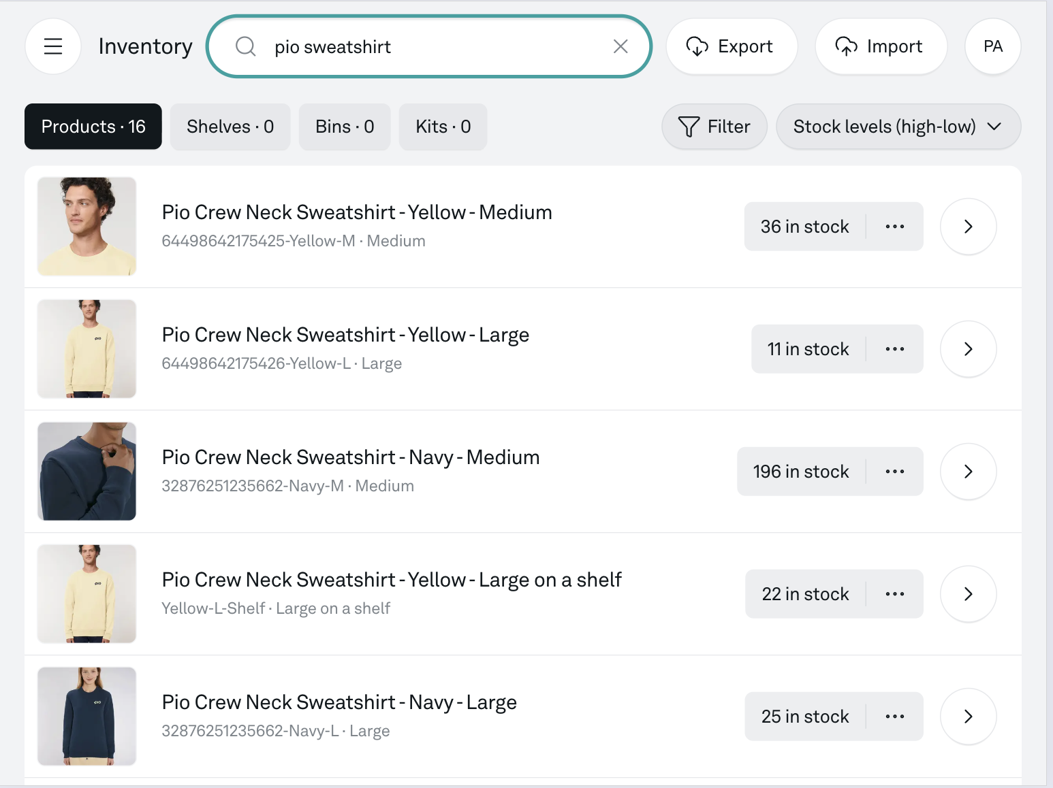Open the Filter options
Viewport: 1053px width, 788px height.
tap(714, 127)
